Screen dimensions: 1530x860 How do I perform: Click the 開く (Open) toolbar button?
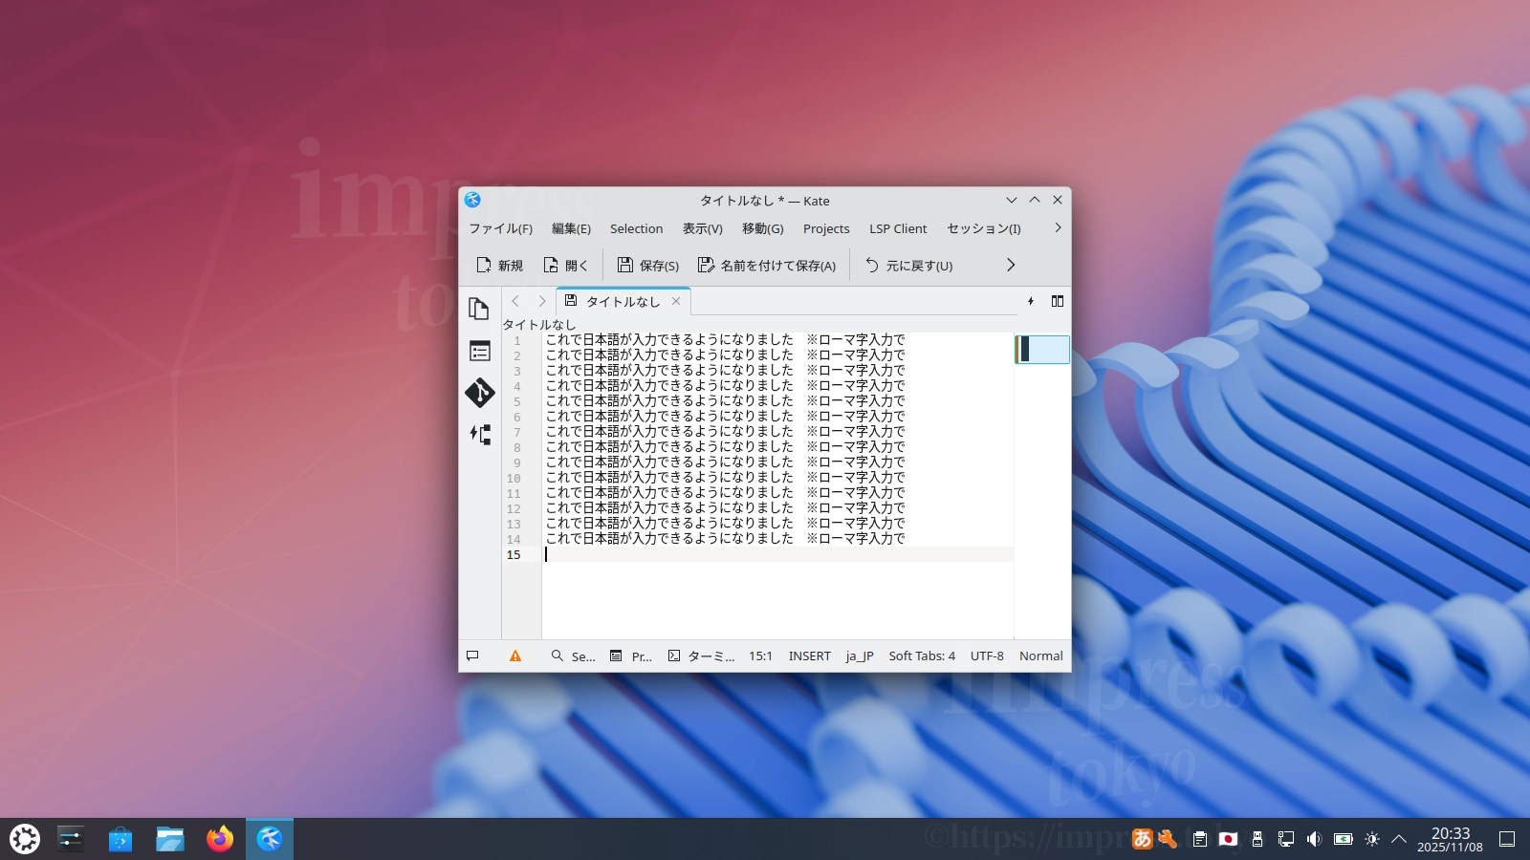(565, 265)
